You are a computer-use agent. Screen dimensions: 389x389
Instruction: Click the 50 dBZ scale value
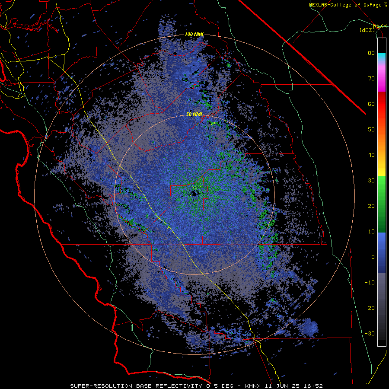[x=371, y=130]
